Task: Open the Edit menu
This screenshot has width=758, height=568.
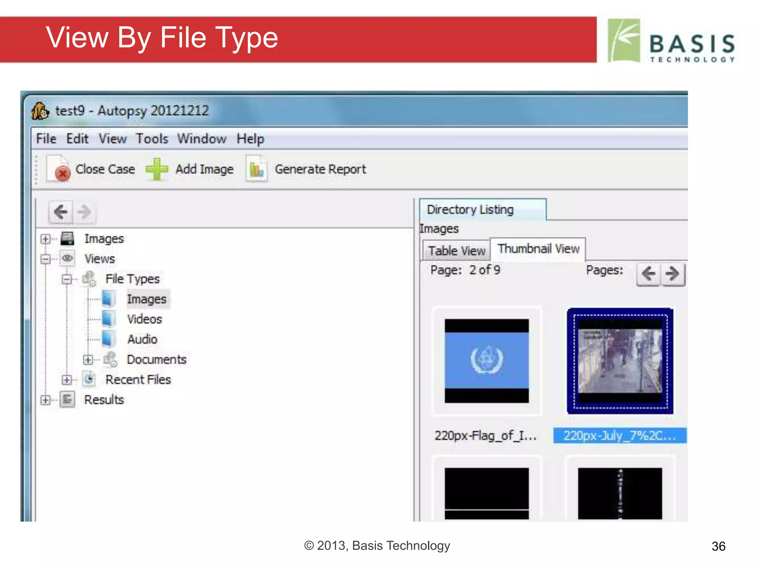Action: 77,139
